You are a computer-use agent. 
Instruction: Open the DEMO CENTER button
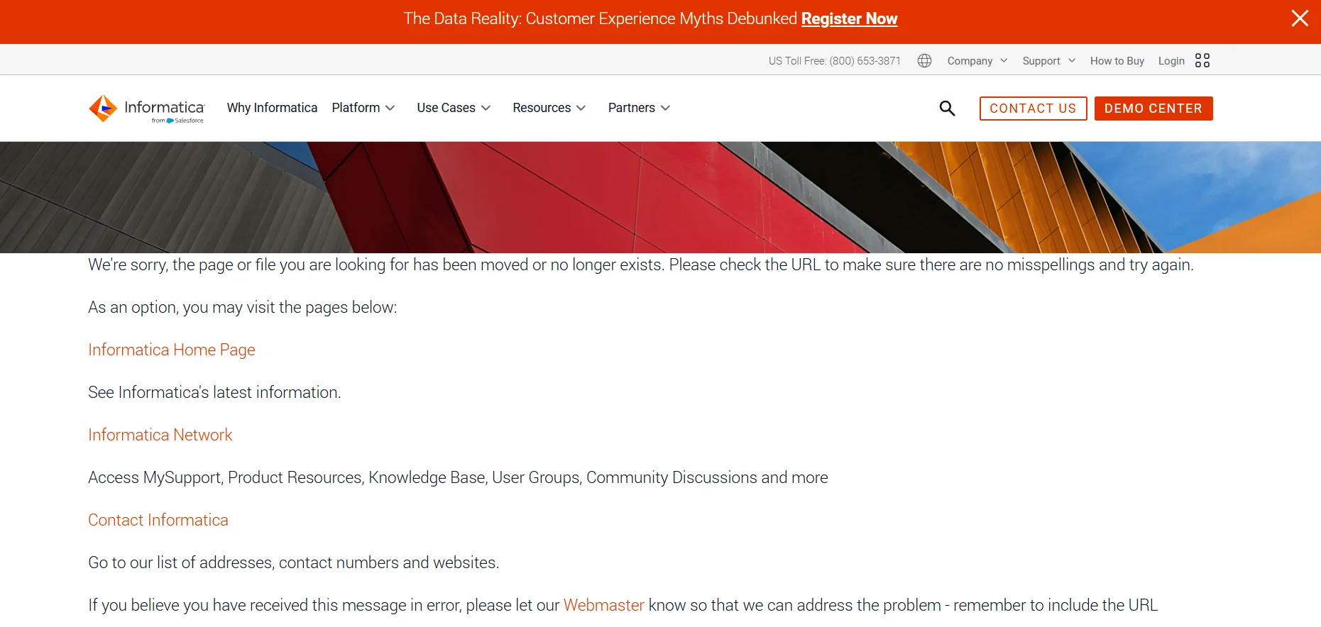(x=1153, y=109)
